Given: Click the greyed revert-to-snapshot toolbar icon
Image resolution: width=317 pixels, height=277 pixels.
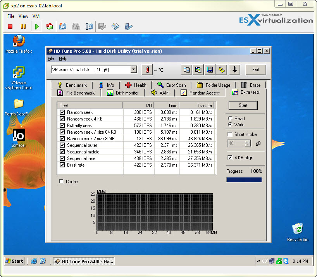Looking at the screenshot, I should tap(76, 26).
